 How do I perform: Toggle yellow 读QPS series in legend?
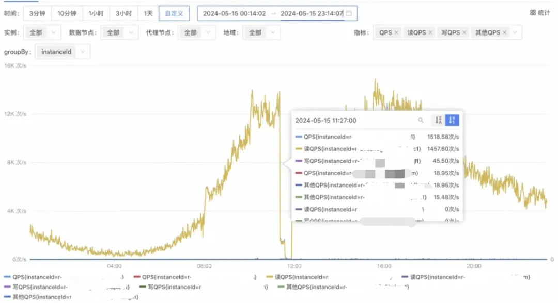pyautogui.click(x=297, y=277)
